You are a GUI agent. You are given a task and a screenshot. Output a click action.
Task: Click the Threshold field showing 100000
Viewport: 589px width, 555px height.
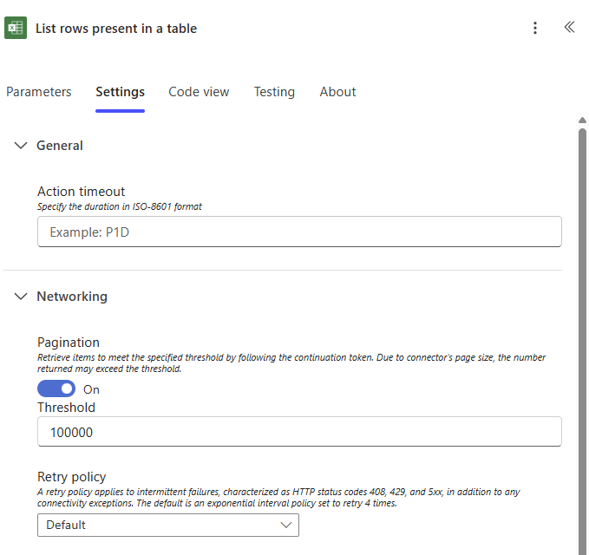click(x=299, y=432)
